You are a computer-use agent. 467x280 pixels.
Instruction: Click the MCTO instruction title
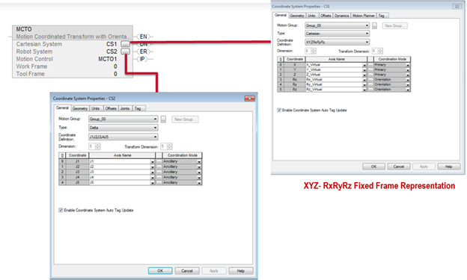click(x=24, y=29)
